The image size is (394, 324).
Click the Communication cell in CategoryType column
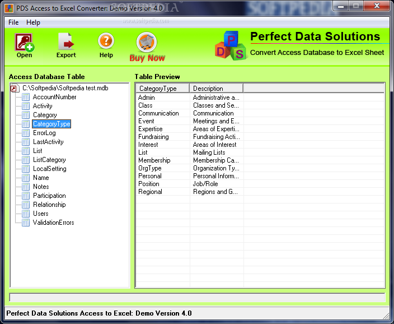point(158,113)
